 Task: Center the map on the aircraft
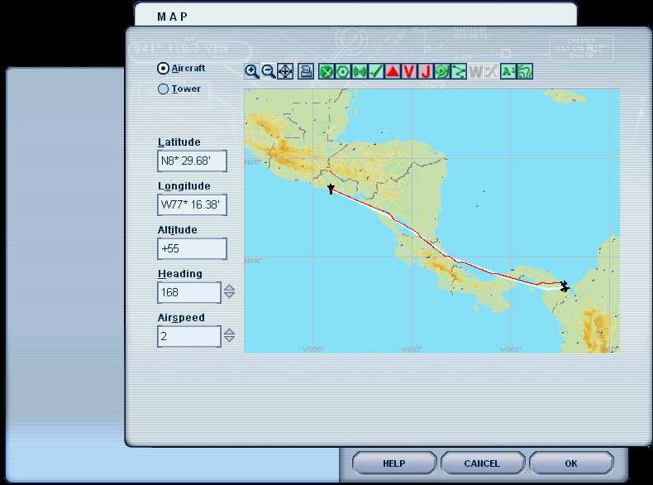point(285,71)
